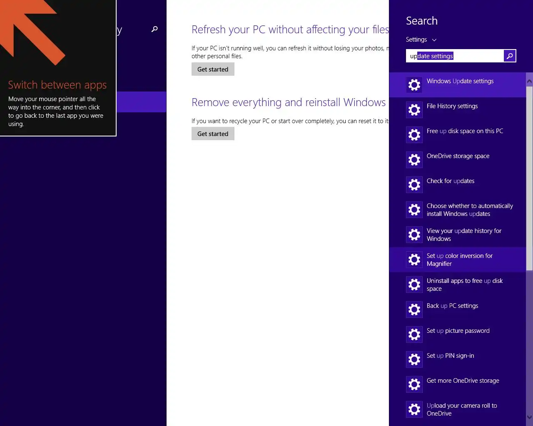Click gear icon beside Set up color inversion
Viewport: 533px width, 426px height.
point(414,260)
